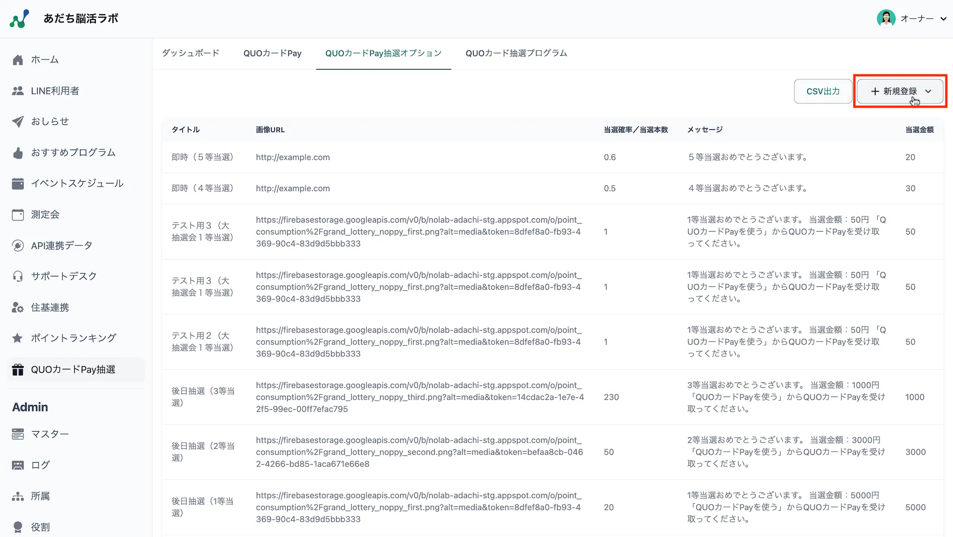
Task: Open the 即時（5等当選） table row
Action: click(x=203, y=157)
